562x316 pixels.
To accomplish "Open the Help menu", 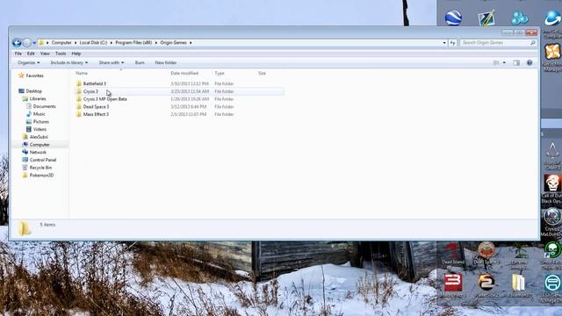I will point(76,54).
